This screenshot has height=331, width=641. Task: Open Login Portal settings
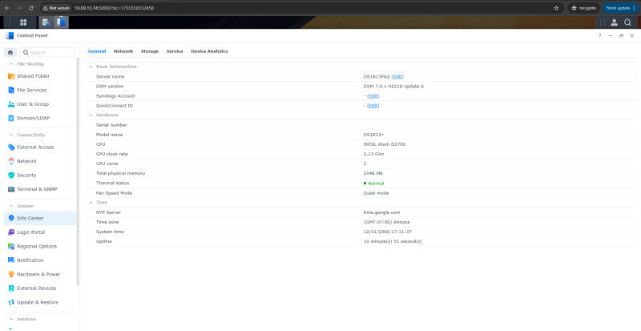click(x=30, y=232)
